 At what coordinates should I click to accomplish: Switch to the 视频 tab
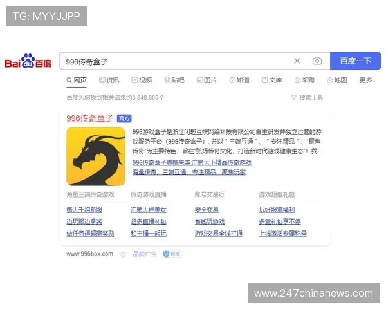point(142,80)
